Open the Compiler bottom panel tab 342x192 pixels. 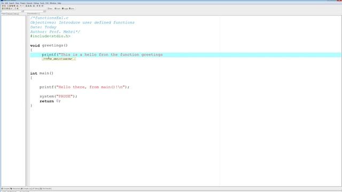point(5,189)
